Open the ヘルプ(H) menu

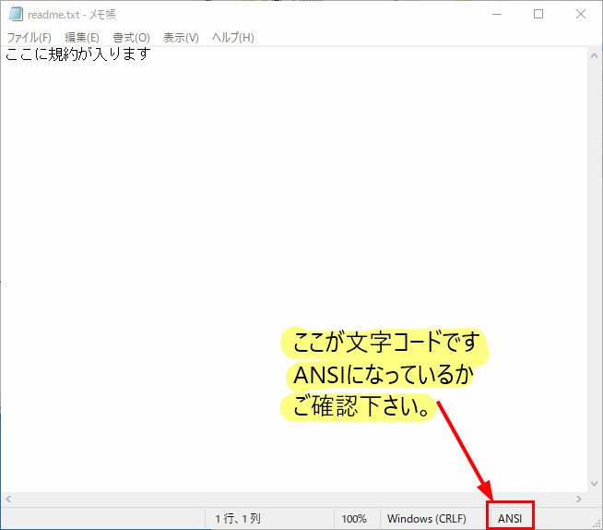233,37
